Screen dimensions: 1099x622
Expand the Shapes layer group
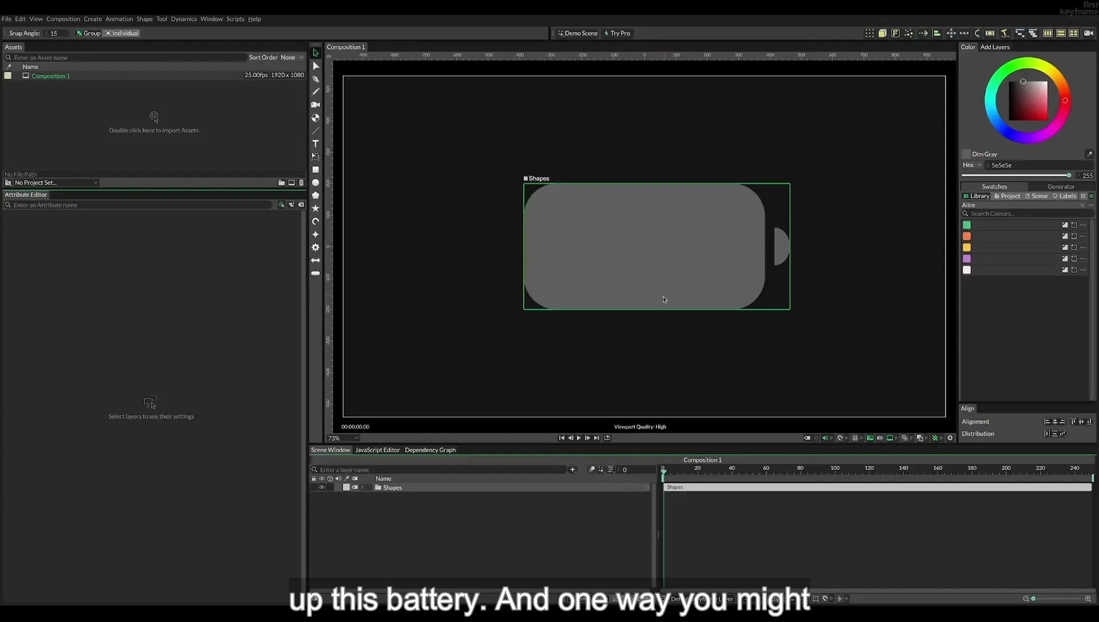362,488
